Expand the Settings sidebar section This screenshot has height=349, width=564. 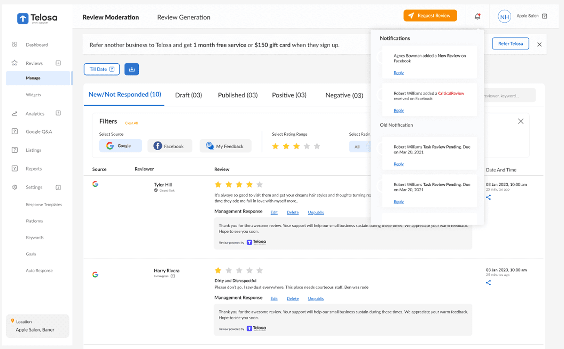point(58,187)
